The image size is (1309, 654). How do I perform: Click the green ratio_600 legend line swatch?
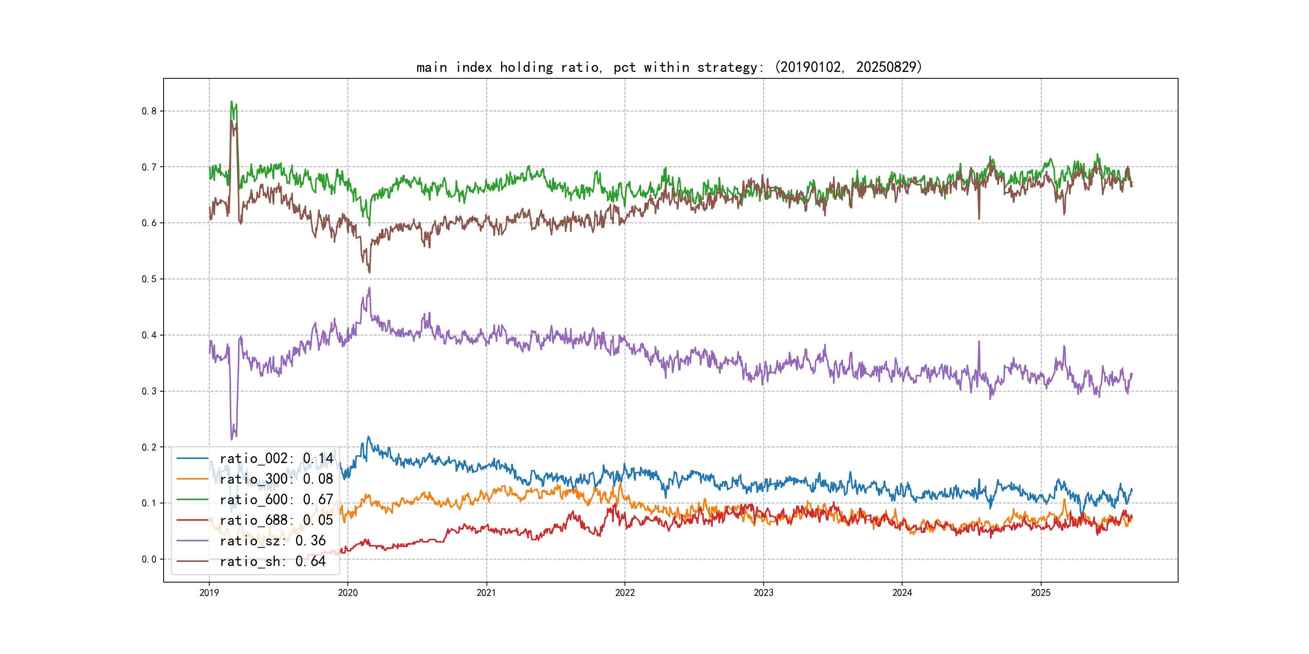tap(192, 500)
